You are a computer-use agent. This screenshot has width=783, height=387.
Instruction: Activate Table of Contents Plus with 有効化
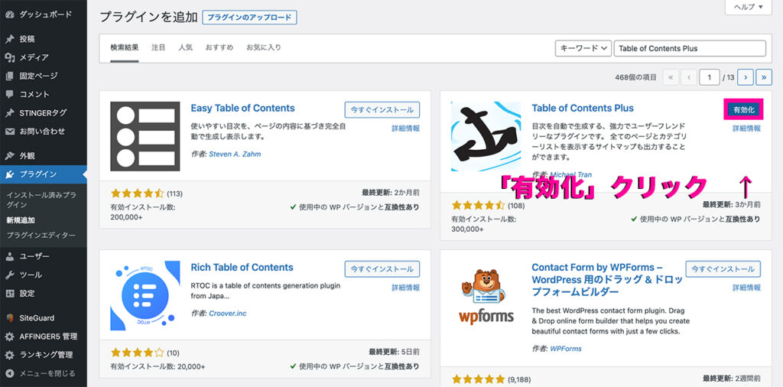(x=743, y=109)
